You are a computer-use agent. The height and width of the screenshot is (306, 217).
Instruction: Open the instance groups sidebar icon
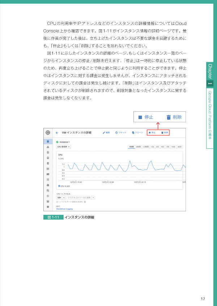tap(48, 147)
